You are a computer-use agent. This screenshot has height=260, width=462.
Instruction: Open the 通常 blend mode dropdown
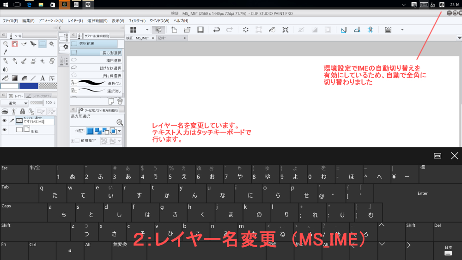coord(15,103)
